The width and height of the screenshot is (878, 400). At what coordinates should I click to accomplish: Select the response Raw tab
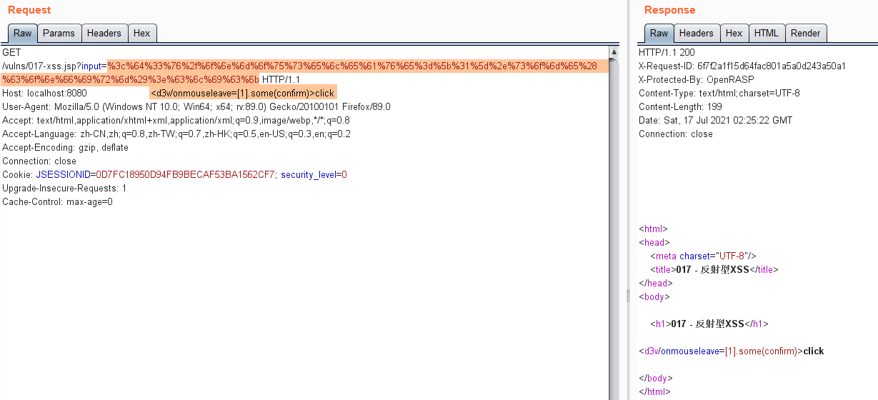[x=659, y=33]
